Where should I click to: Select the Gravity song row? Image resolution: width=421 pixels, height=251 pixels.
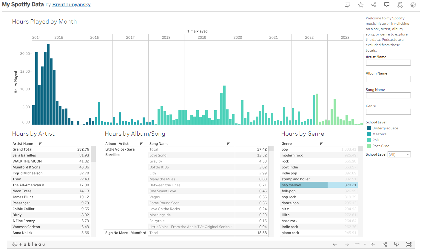(x=208, y=161)
